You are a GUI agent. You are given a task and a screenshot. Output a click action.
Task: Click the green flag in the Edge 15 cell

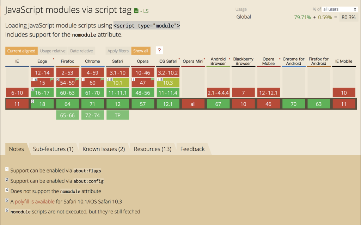[51, 80]
